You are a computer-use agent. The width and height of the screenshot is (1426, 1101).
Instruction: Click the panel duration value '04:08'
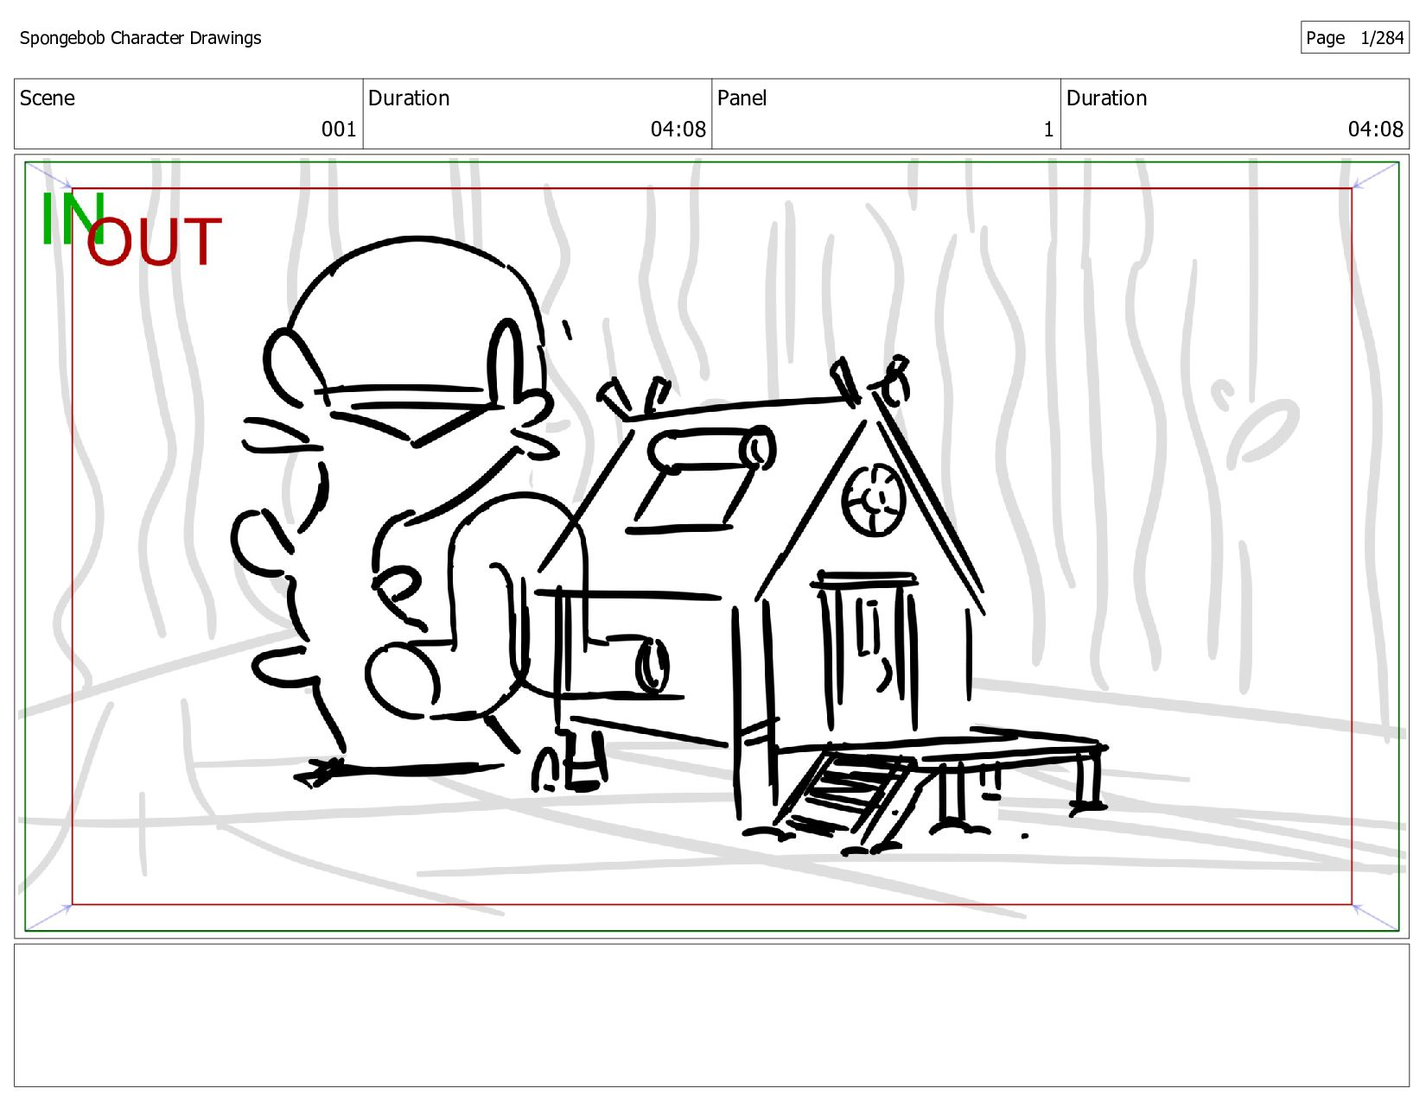1376,130
